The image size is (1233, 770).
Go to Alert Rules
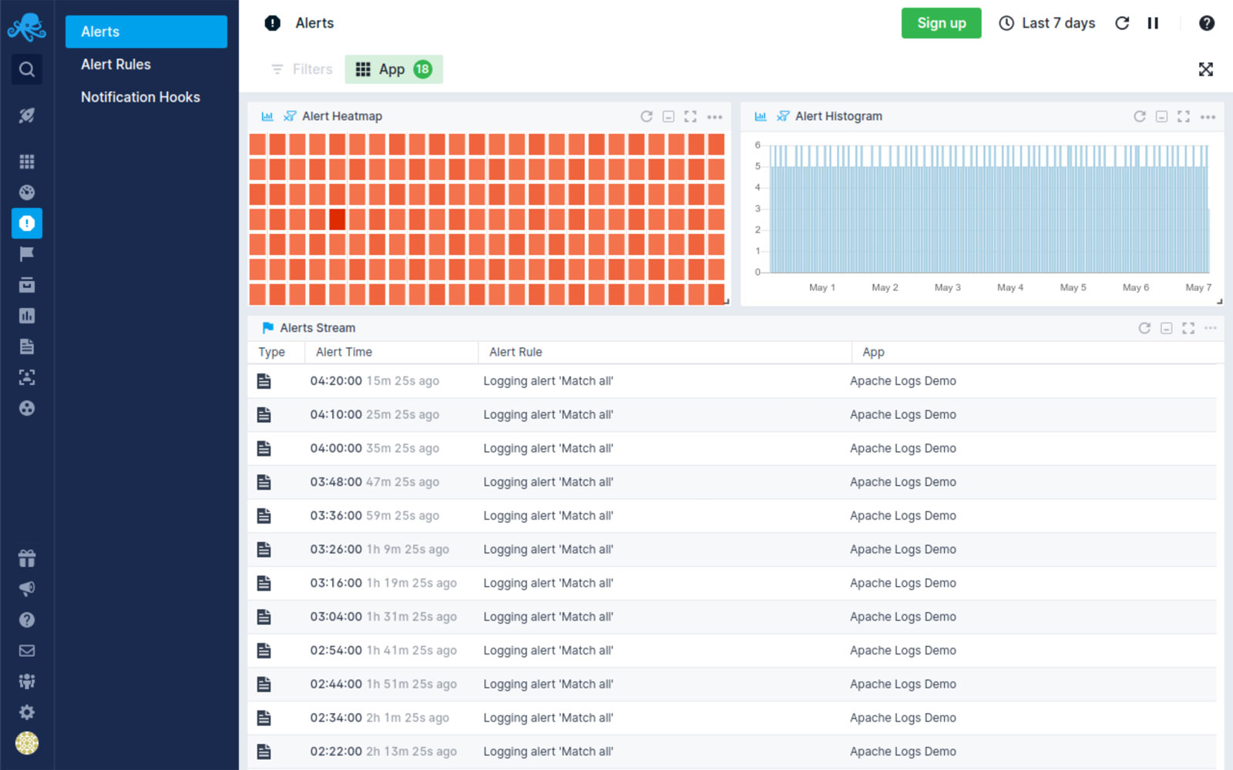tap(116, 65)
